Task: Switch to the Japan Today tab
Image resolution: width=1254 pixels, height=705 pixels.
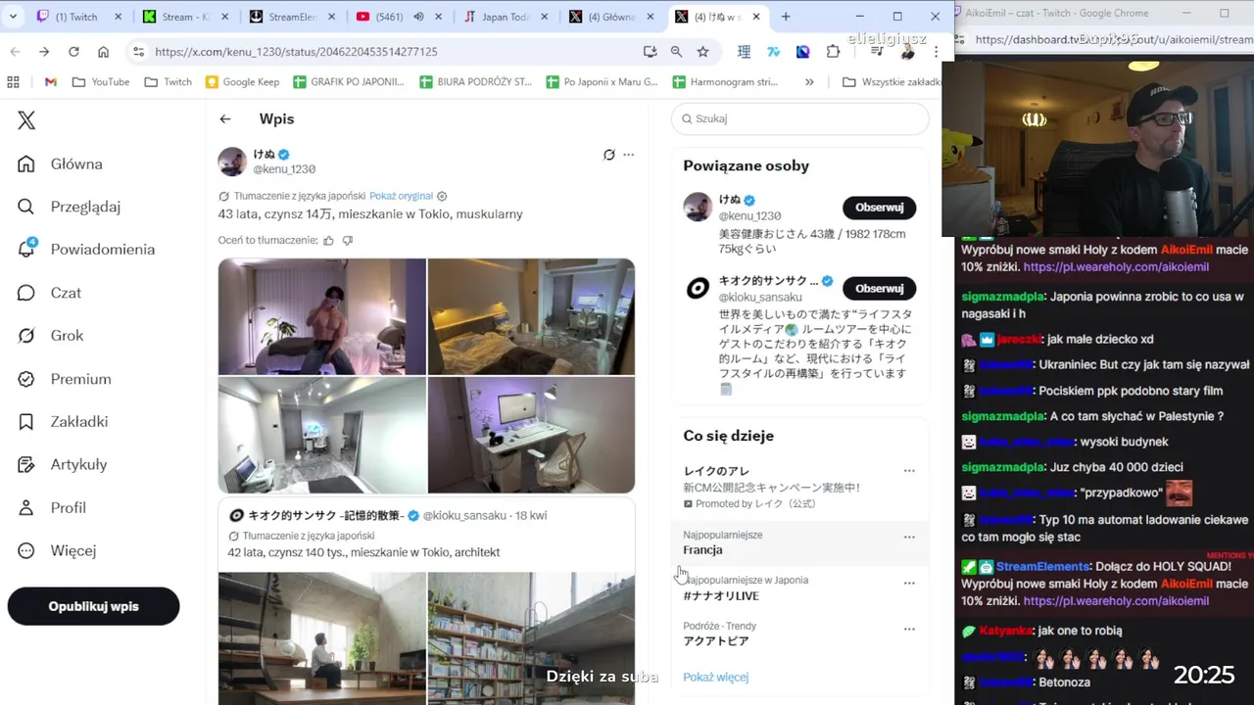Action: (506, 17)
